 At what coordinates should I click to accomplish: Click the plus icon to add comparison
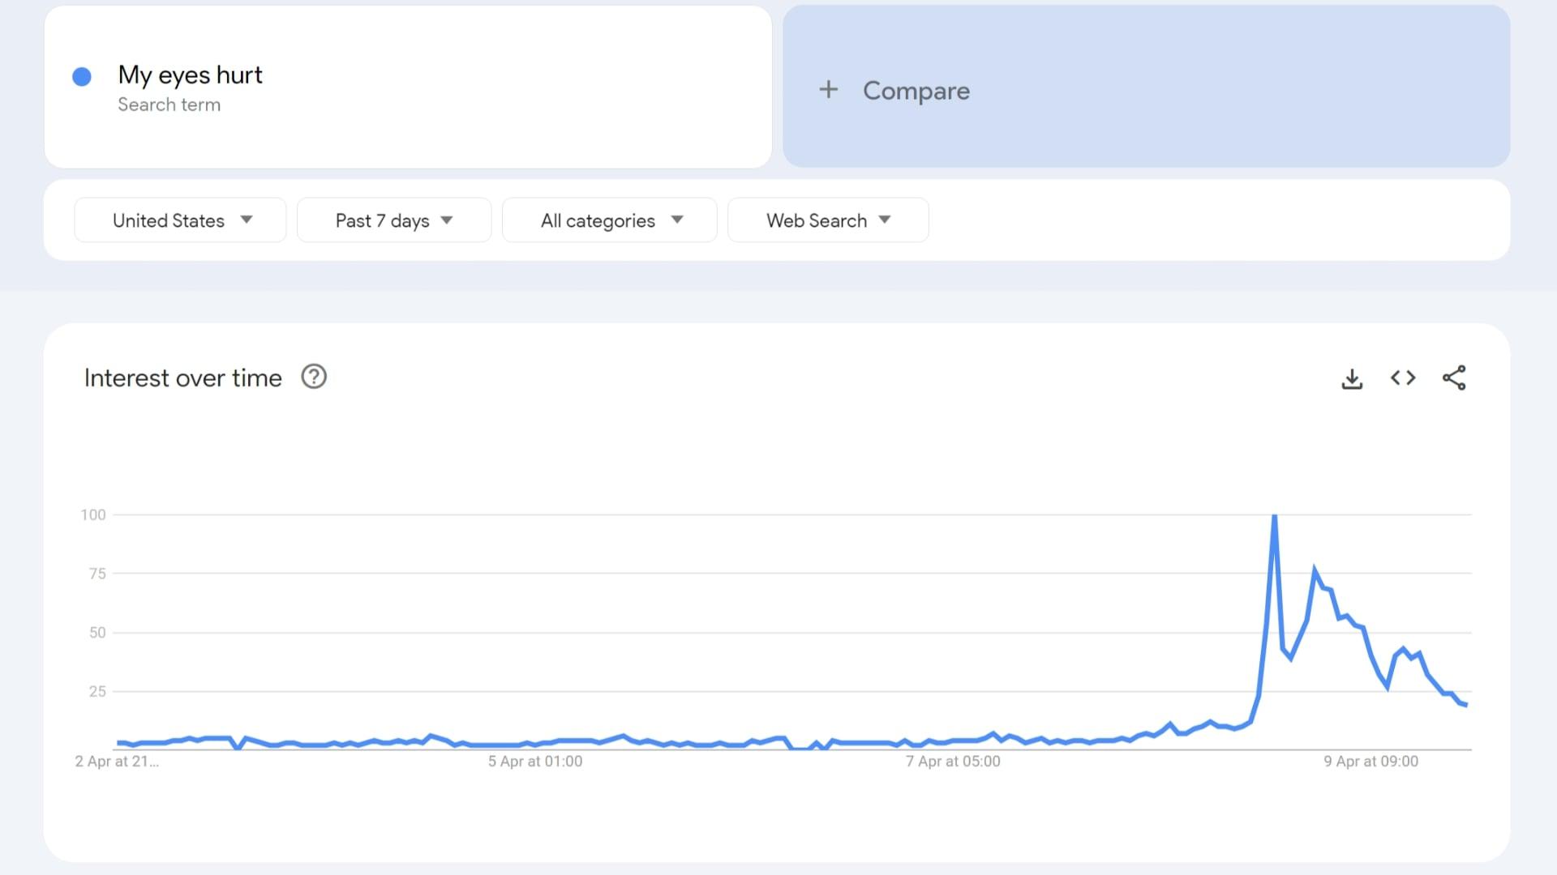830,88
